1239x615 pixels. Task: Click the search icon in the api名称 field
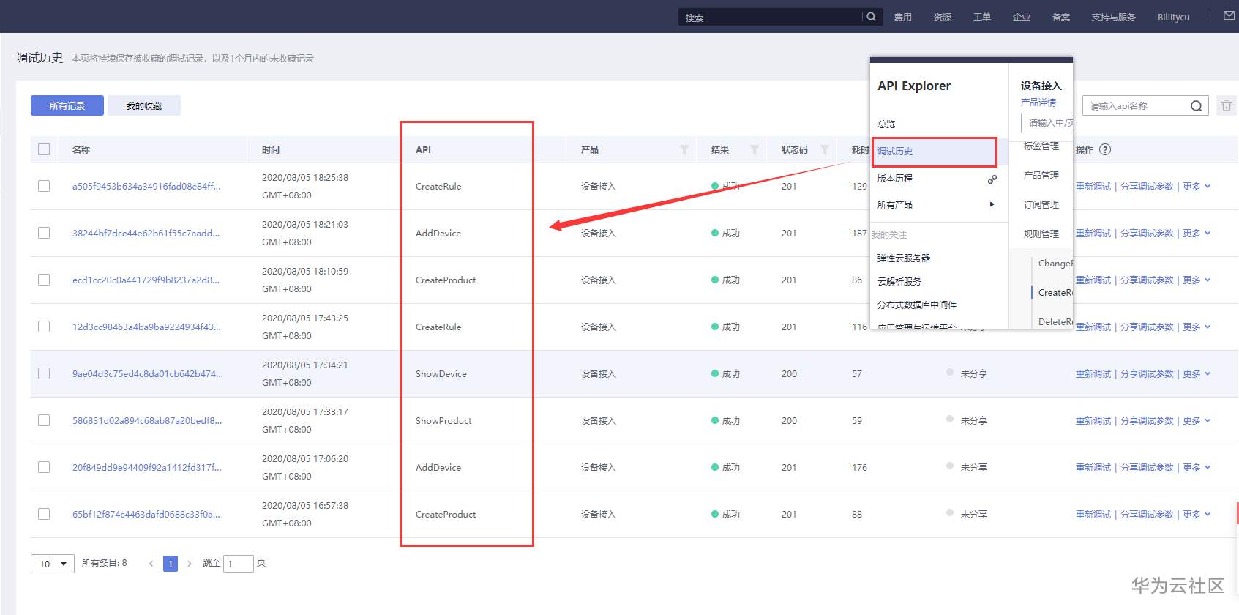1196,106
